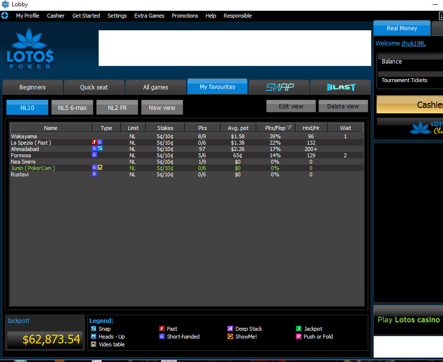Image resolution: width=443 pixels, height=362 pixels.
Task: Click the poker chip icon in menu bar
Action: coord(5,16)
